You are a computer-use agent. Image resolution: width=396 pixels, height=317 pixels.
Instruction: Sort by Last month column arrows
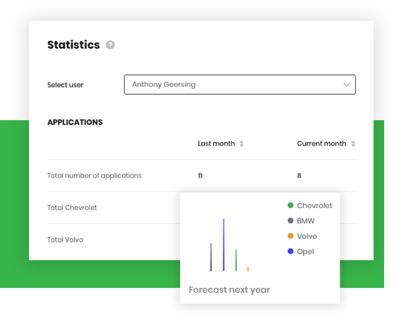242,143
